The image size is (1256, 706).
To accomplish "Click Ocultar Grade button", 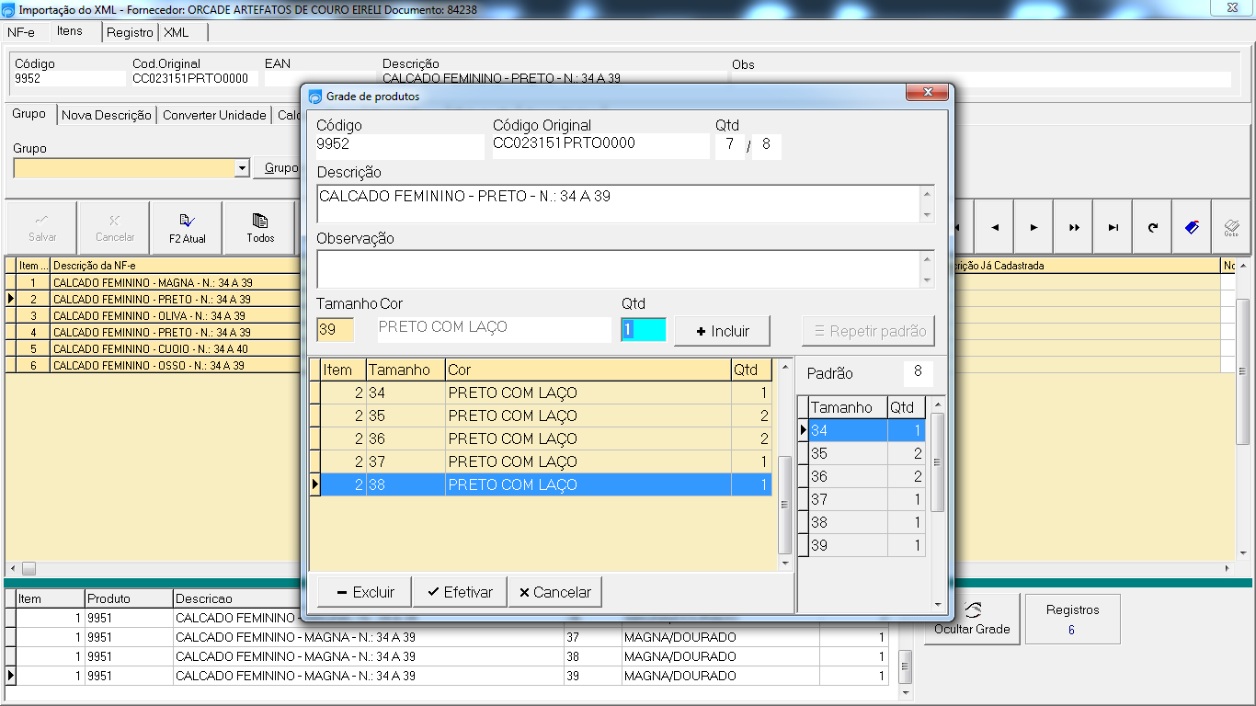I will 972,619.
